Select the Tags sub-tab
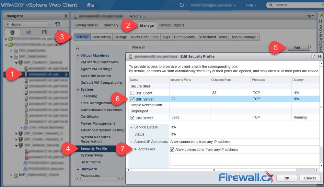 click(166, 37)
